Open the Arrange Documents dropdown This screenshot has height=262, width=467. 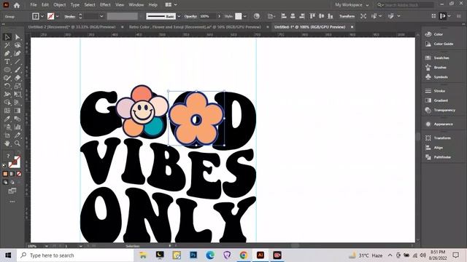[171, 5]
